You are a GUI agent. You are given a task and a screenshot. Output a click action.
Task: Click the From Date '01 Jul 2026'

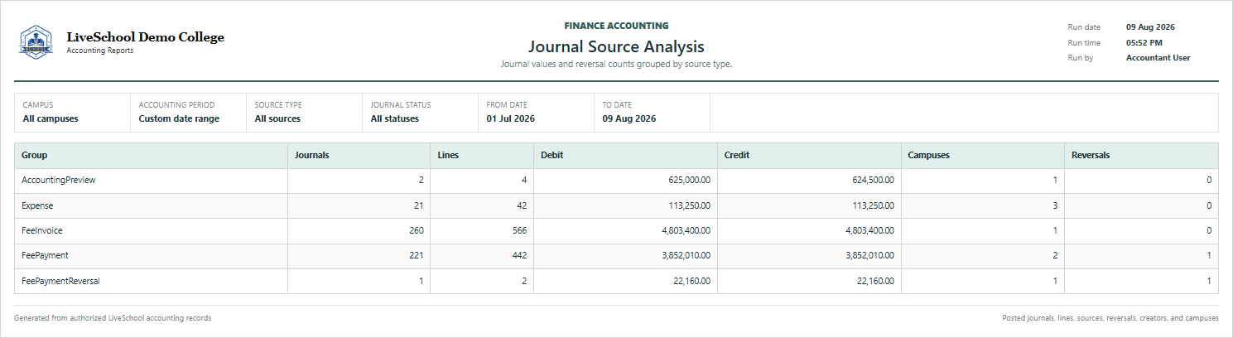click(510, 118)
